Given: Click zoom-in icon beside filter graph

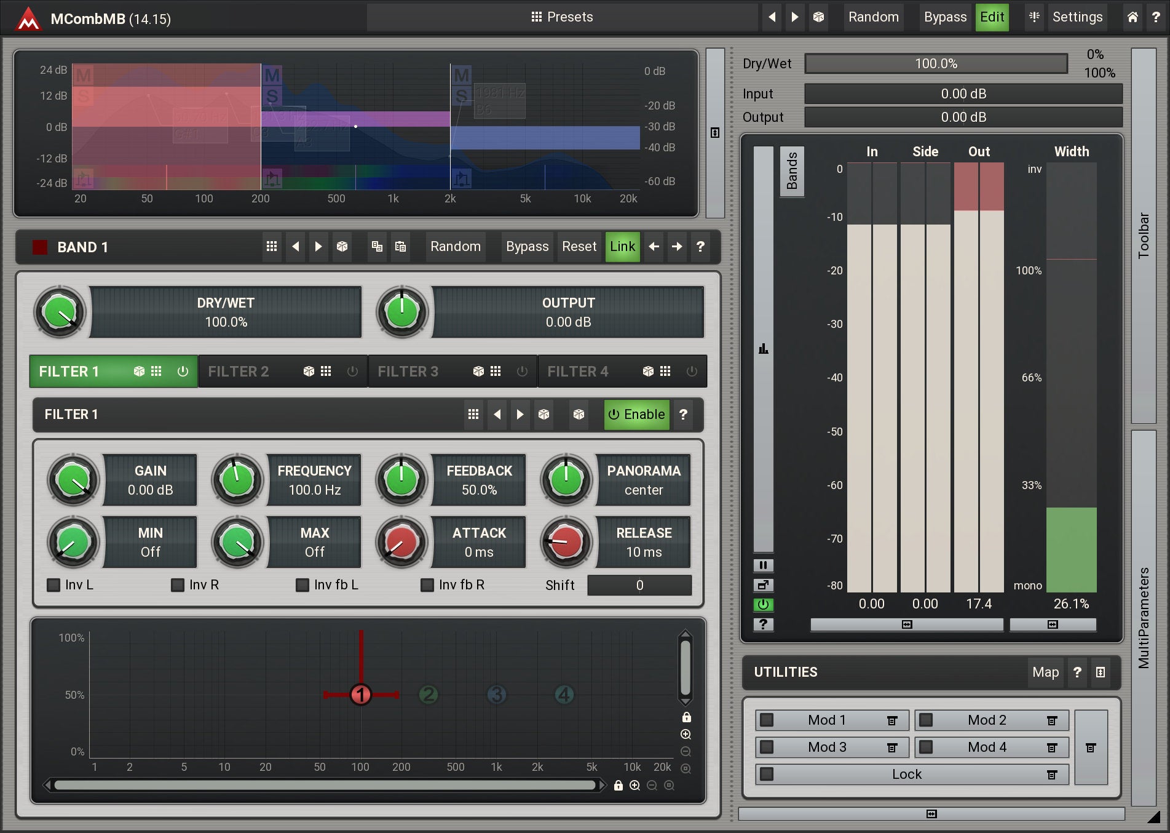Looking at the screenshot, I should coord(686,734).
